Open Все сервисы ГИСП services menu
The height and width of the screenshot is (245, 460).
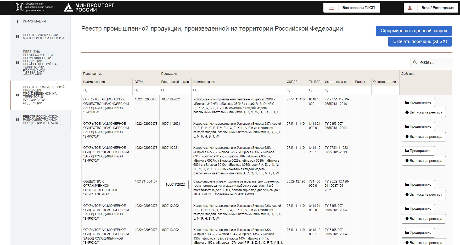358,8
